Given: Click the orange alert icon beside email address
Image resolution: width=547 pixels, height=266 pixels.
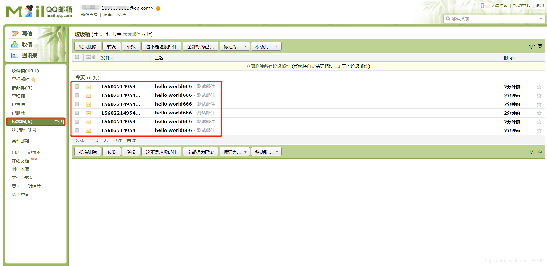Looking at the screenshot, I should [x=158, y=8].
